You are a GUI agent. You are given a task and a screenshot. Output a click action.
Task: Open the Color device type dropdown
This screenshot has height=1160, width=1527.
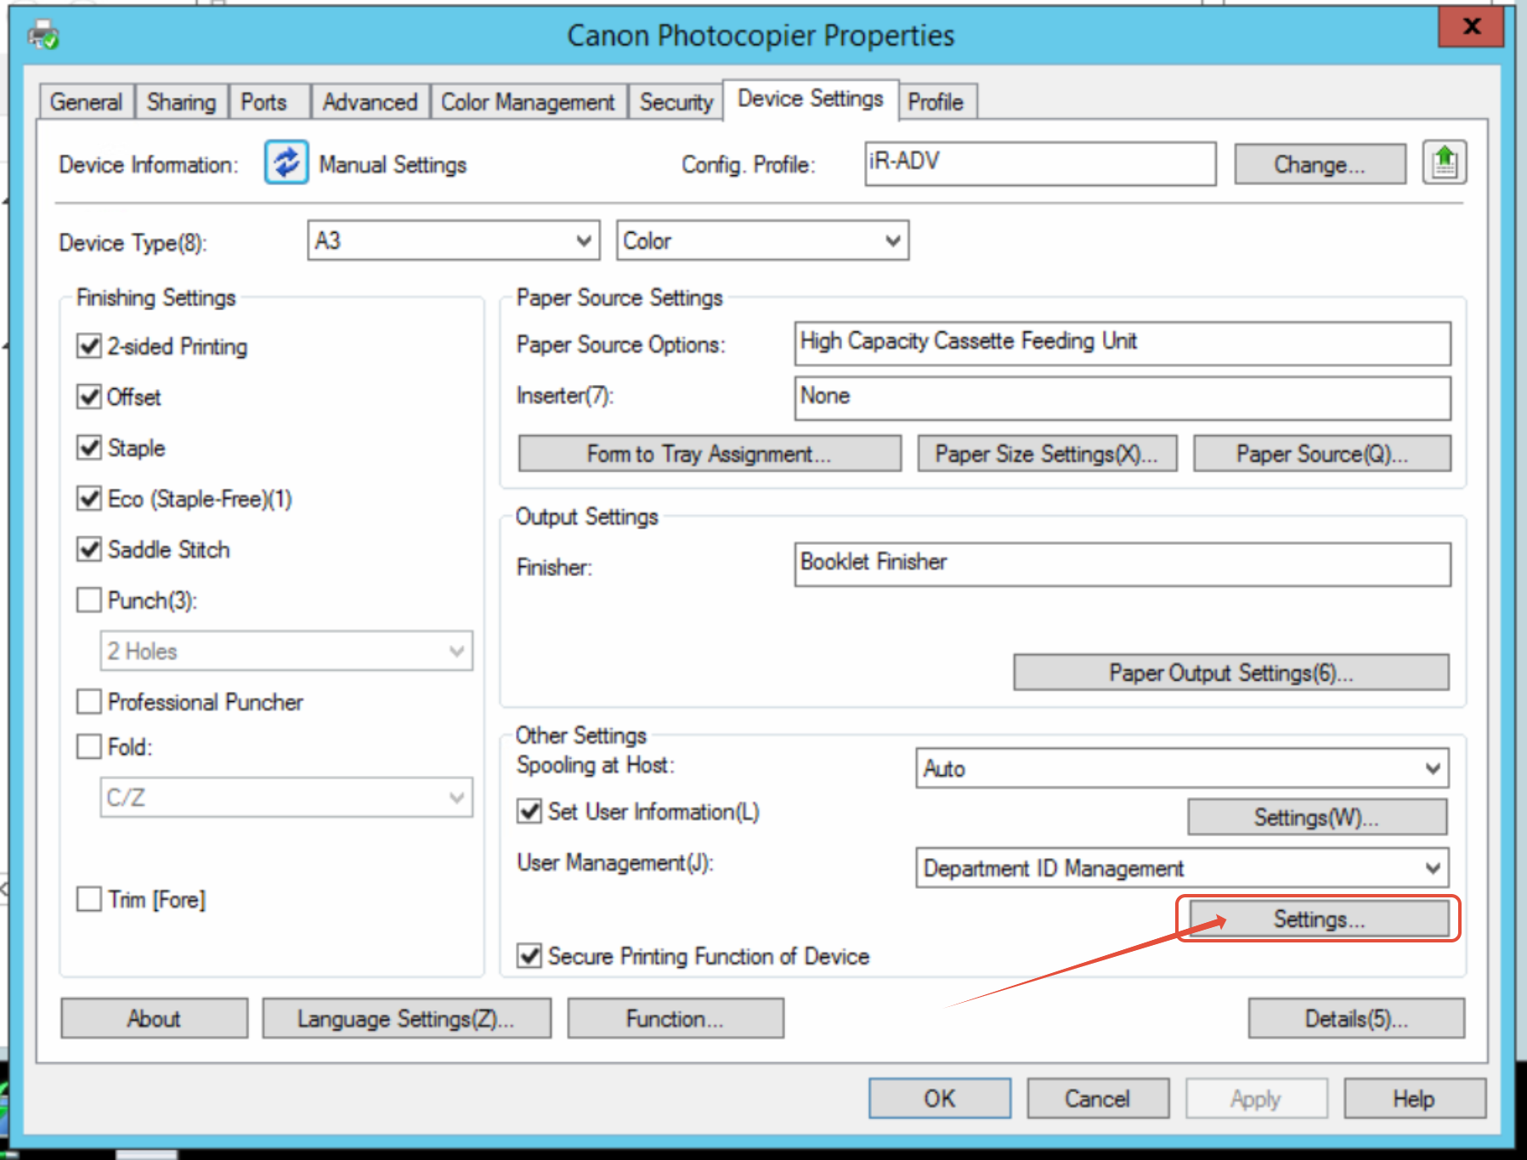tap(763, 240)
